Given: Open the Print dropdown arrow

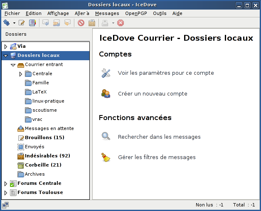Looking at the screenshot, I should [x=113, y=23].
